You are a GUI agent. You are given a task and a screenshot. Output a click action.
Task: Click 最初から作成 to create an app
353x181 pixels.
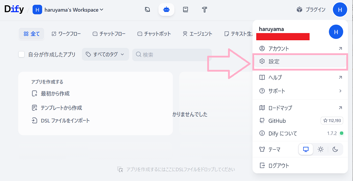(x=55, y=93)
